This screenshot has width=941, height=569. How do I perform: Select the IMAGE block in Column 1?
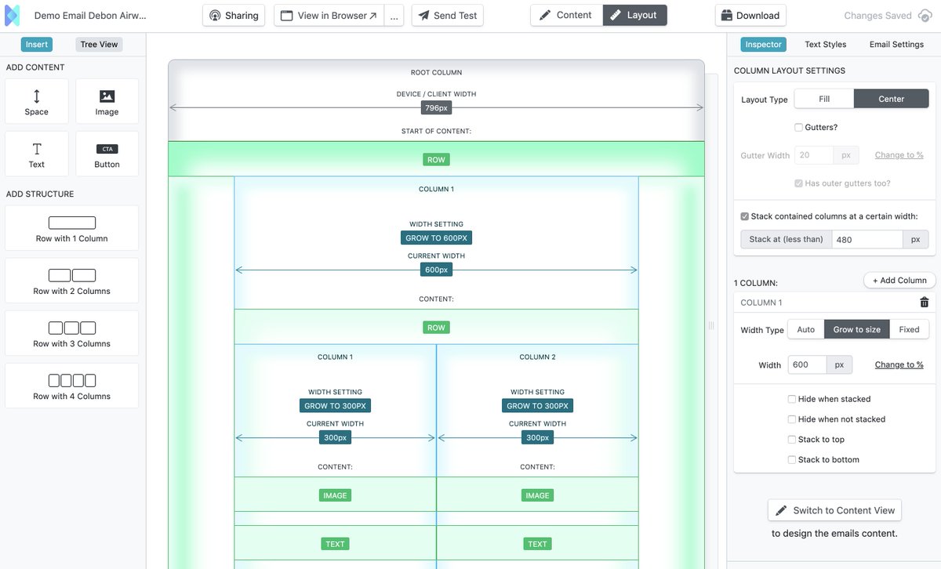pyautogui.click(x=335, y=495)
